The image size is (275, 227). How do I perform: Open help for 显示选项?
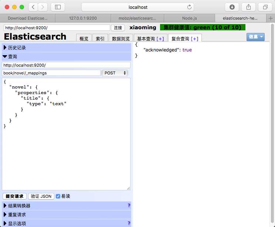[129, 223]
